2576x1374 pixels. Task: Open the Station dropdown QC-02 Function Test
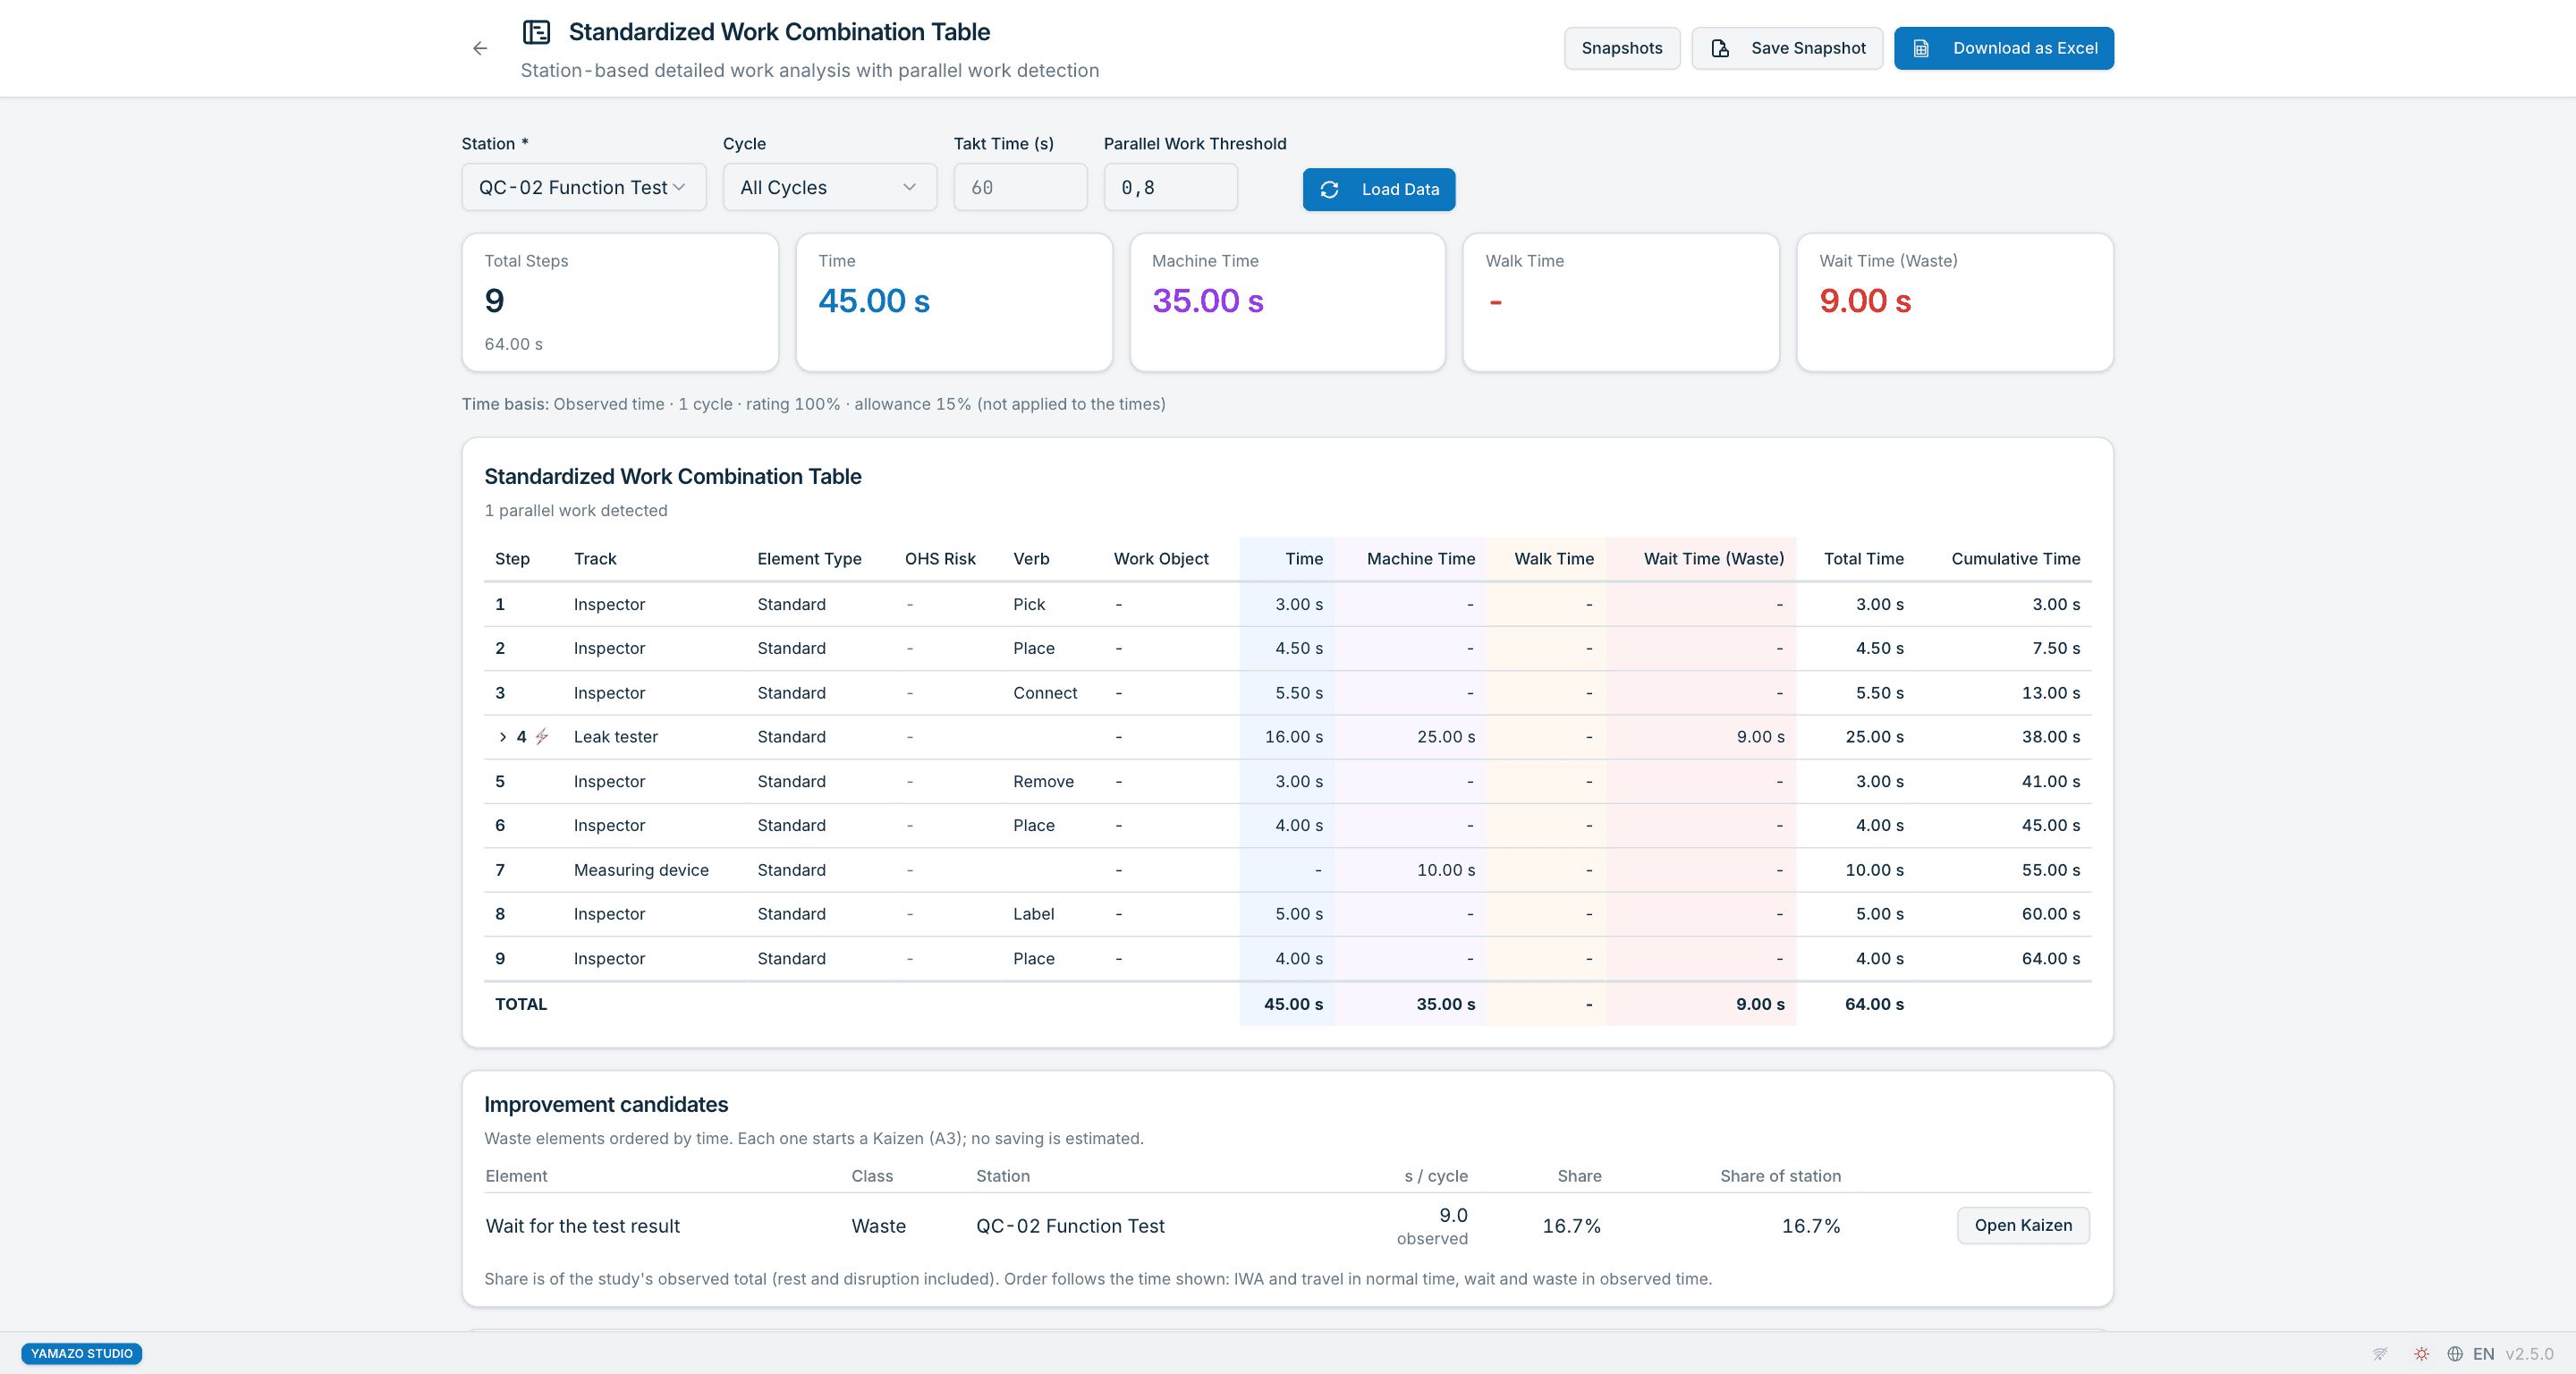[x=584, y=188]
